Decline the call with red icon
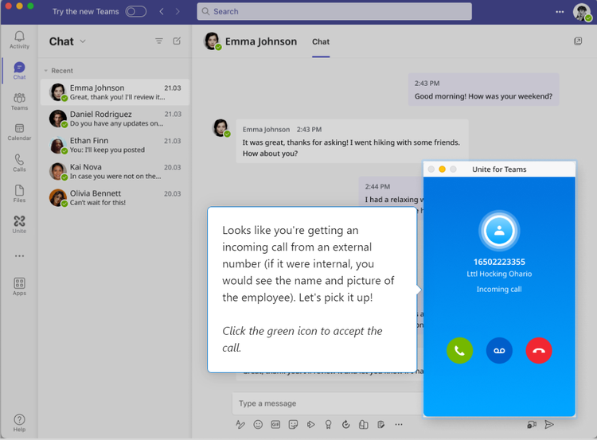Screen dimensions: 597x440 539,351
